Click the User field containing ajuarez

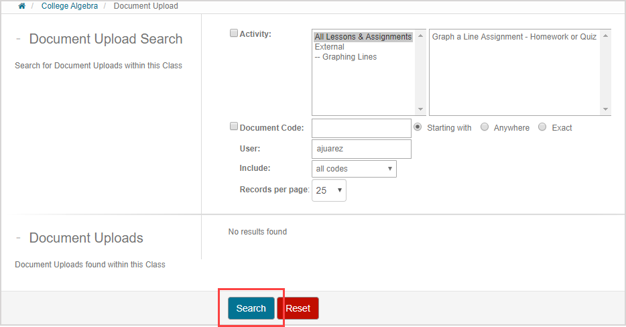[361, 149]
